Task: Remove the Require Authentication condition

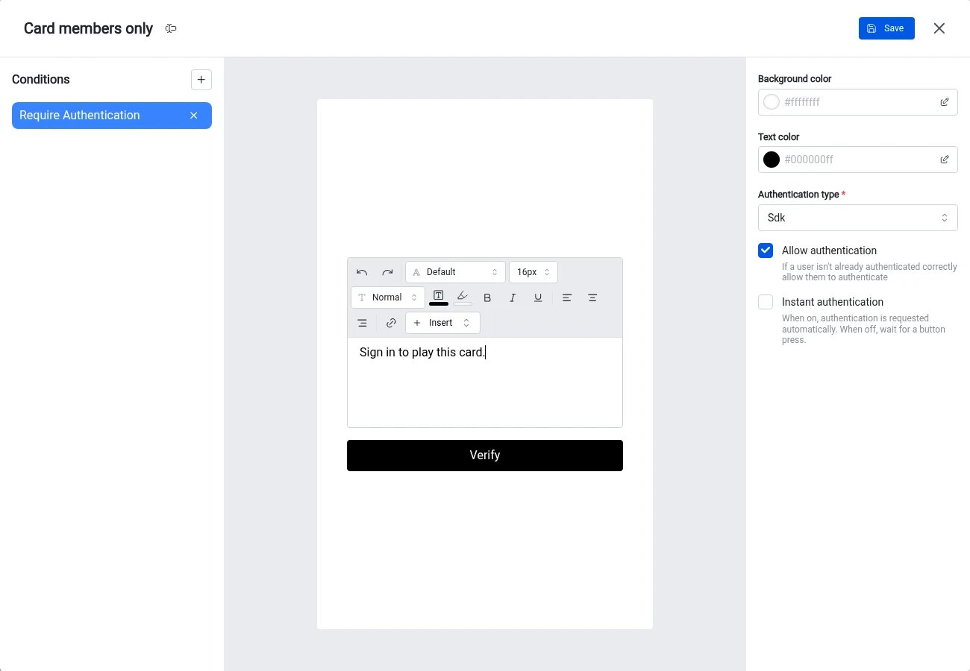Action: pyautogui.click(x=194, y=116)
